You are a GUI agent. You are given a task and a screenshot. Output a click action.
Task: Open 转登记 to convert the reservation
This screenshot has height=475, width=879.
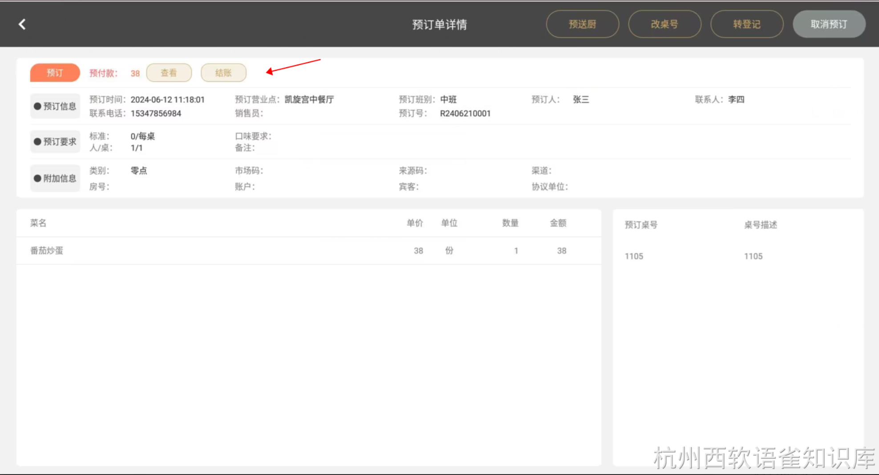746,24
